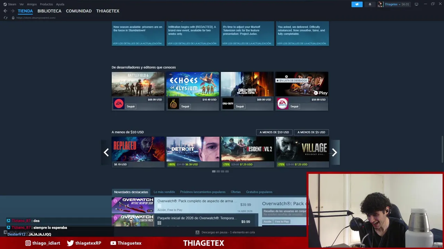The height and width of the screenshot is (249, 444).
Task: Click the Free to Play tag in Overwatch panel
Action: click(282, 221)
